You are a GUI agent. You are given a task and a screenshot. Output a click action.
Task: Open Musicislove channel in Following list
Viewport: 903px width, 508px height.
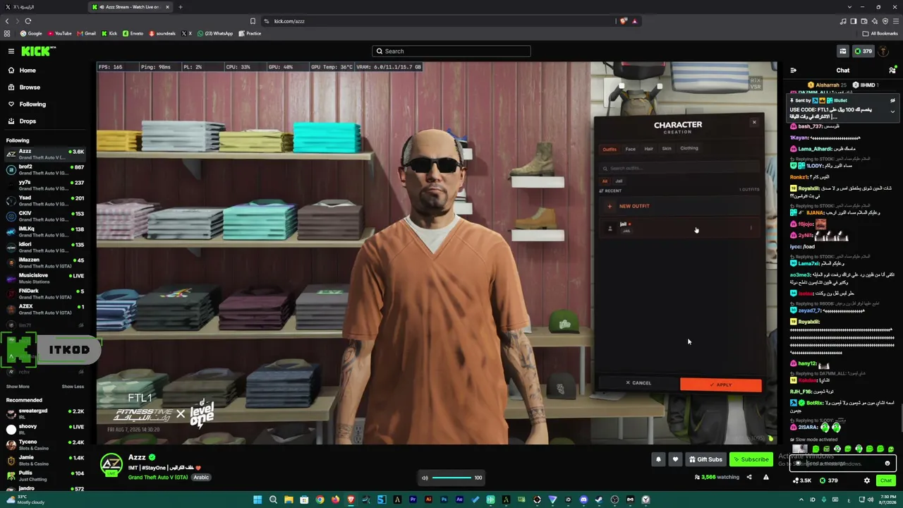tap(46, 277)
